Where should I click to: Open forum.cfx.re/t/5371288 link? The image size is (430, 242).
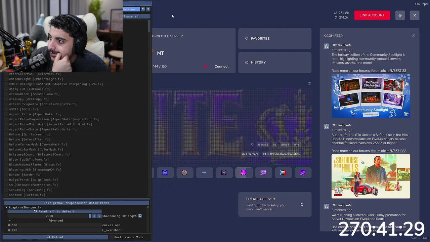[x=389, y=151]
